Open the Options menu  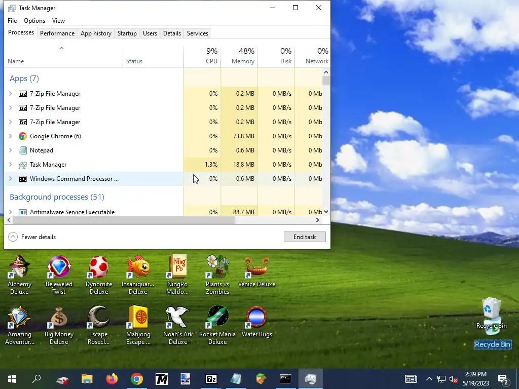point(34,20)
